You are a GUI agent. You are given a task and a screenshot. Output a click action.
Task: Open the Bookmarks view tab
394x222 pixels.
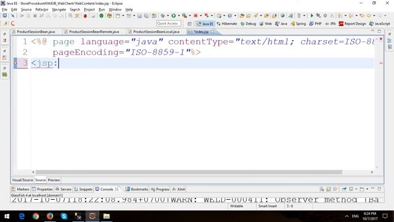coord(137,189)
